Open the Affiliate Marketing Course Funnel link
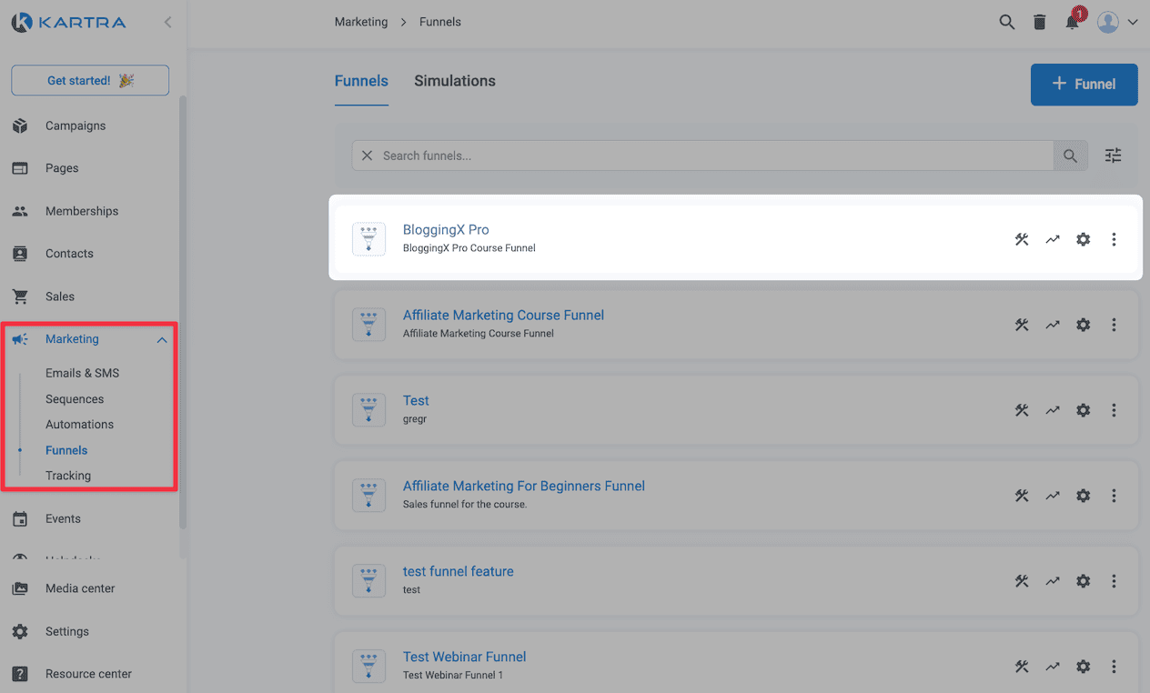 click(x=503, y=316)
